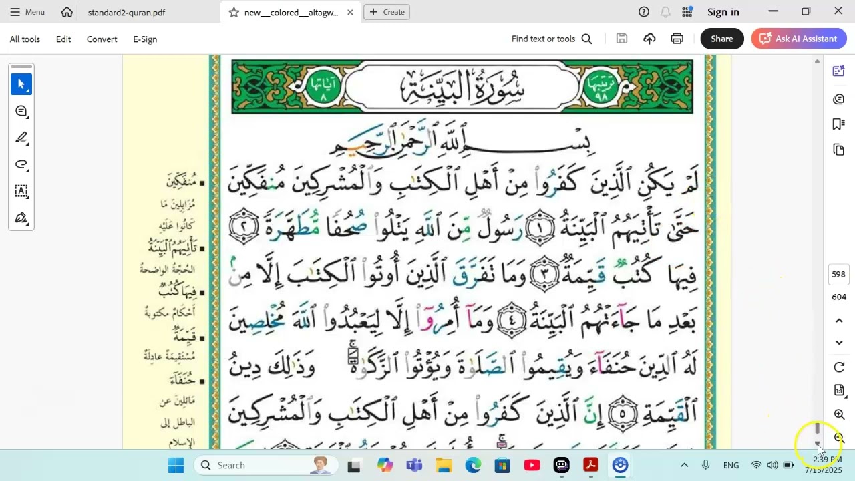Go to the next page arrow
This screenshot has width=855, height=481.
(839, 343)
